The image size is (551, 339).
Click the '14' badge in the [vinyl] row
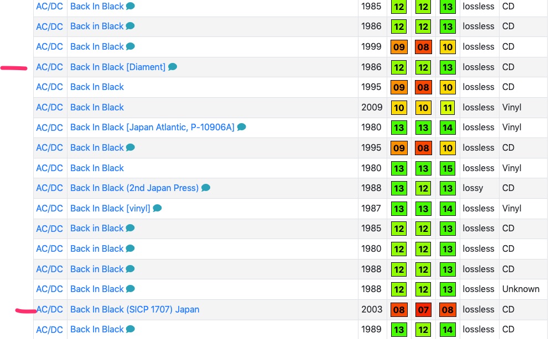(448, 209)
